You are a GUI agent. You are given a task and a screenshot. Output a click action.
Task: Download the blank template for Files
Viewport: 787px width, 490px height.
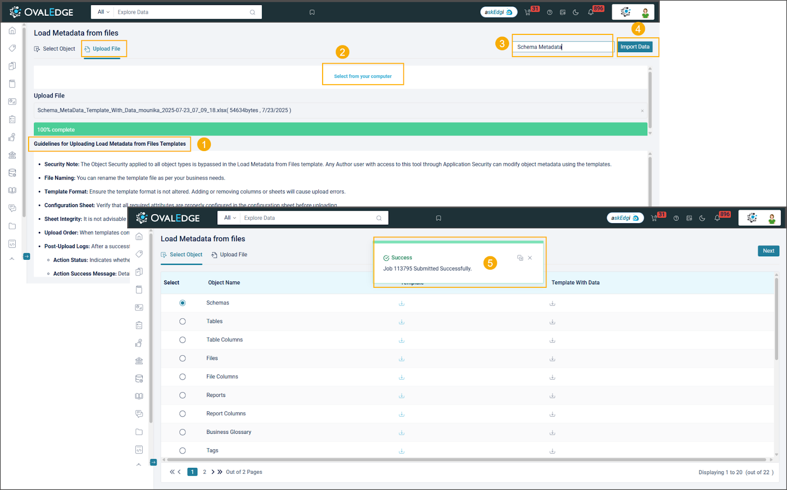click(401, 359)
